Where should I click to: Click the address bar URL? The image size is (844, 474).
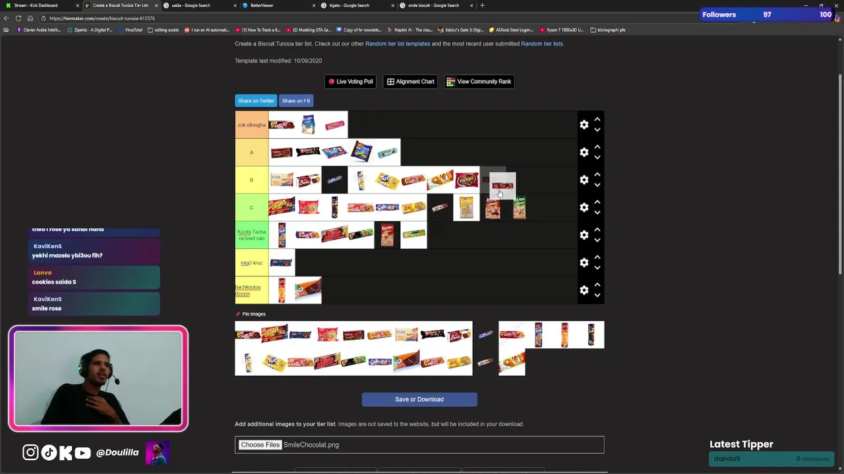tap(102, 18)
